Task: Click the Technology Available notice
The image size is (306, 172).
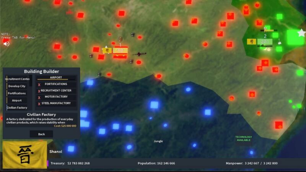Action: click(243, 138)
